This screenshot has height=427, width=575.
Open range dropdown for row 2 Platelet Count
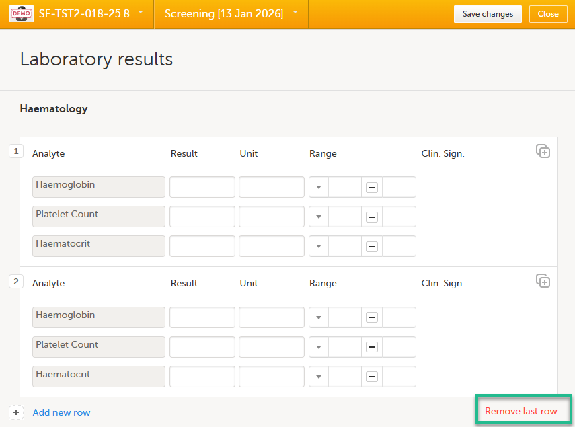coord(319,348)
